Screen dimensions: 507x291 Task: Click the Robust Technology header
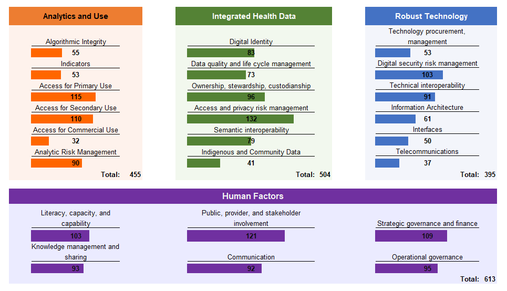pyautogui.click(x=431, y=16)
